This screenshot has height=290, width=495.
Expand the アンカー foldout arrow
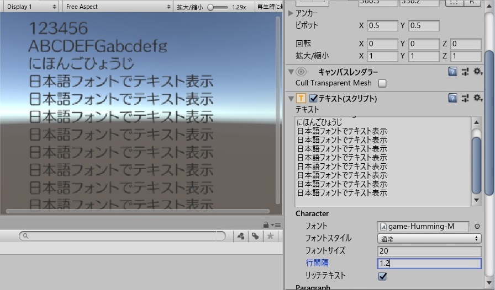(292, 13)
